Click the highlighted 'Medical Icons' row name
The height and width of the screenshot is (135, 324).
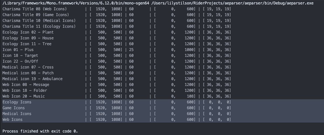click(x=17, y=114)
